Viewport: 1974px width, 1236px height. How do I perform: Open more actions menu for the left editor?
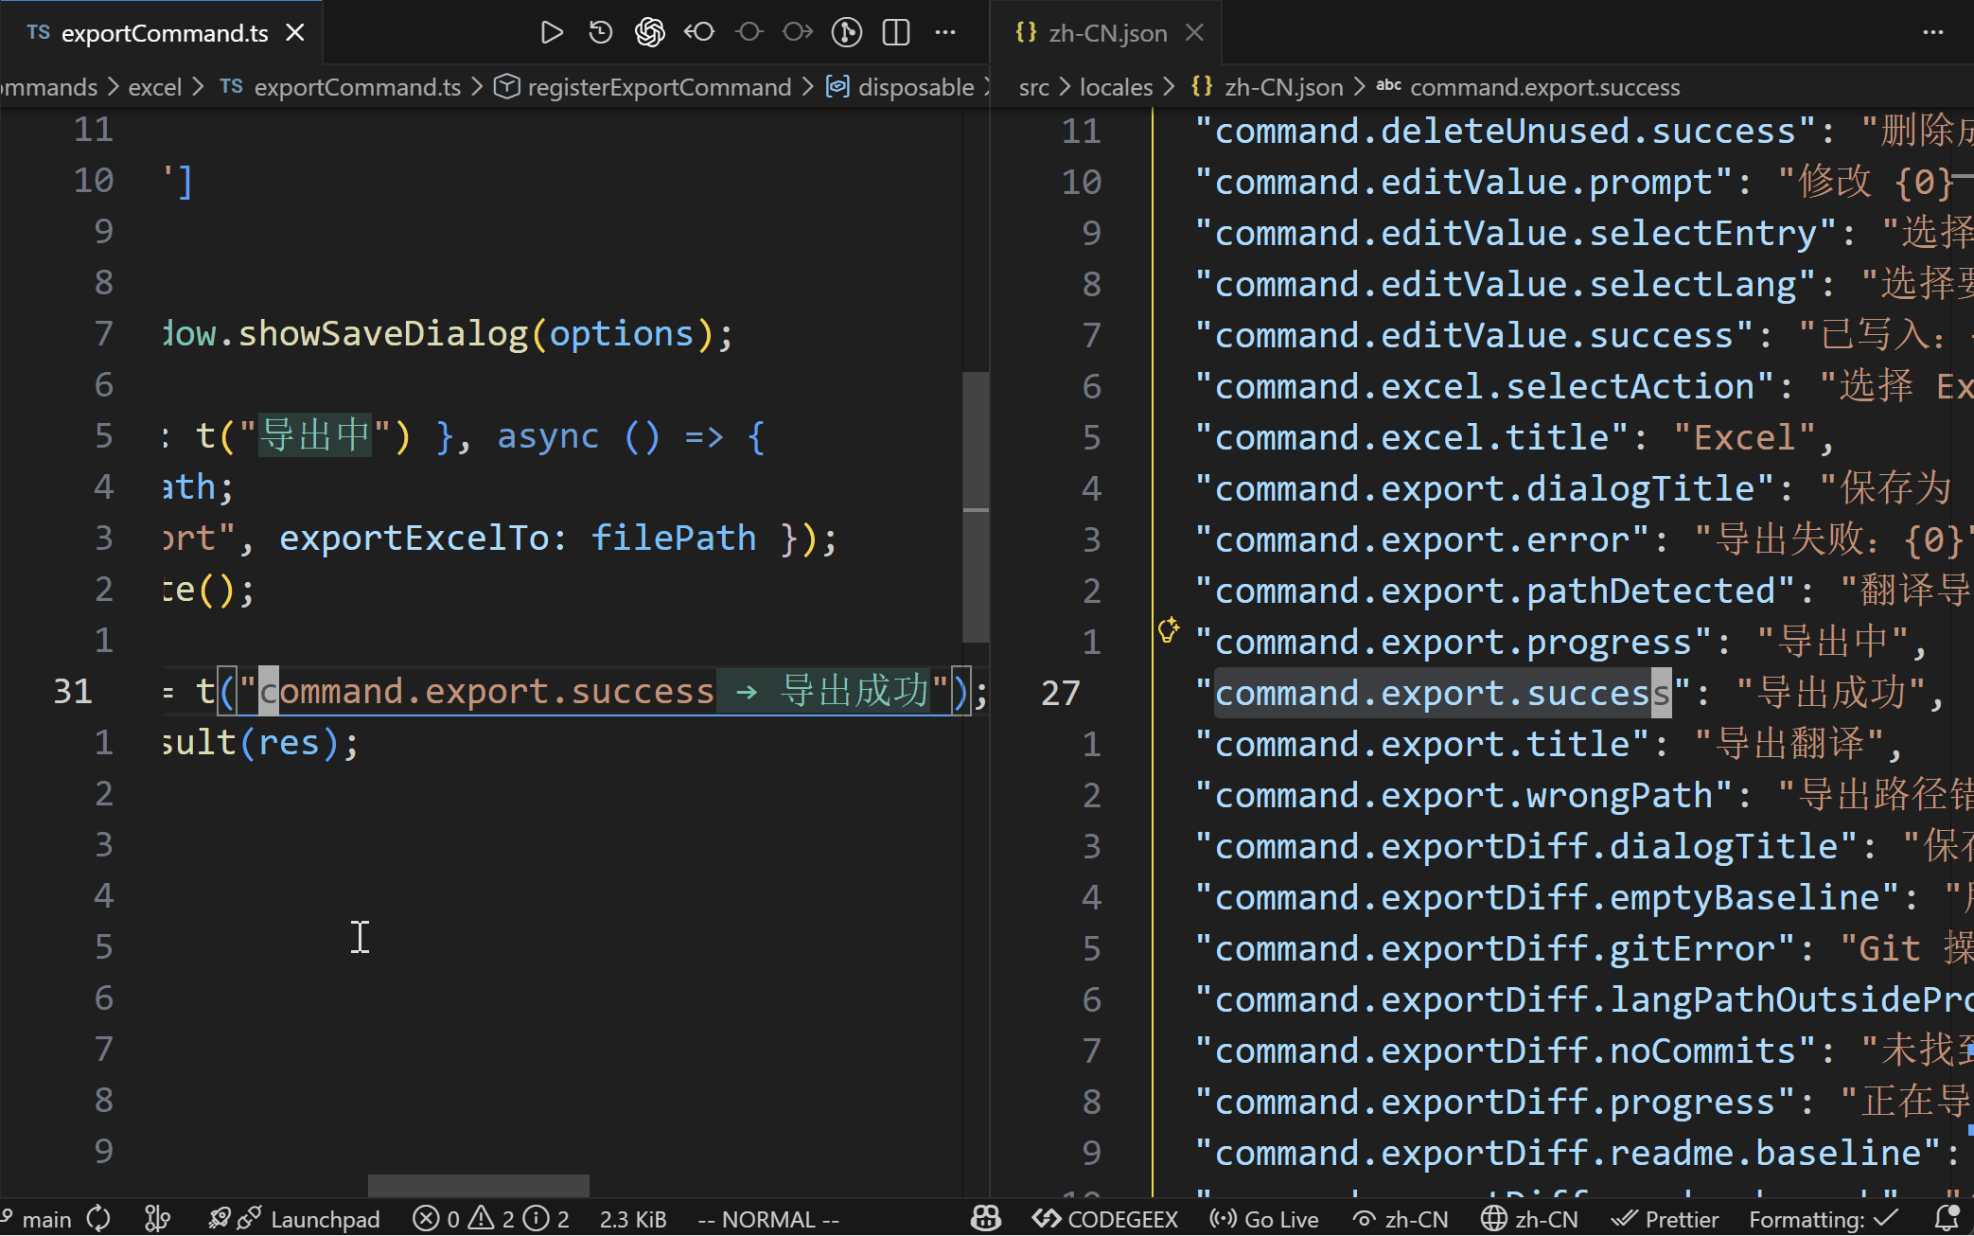[x=945, y=33]
